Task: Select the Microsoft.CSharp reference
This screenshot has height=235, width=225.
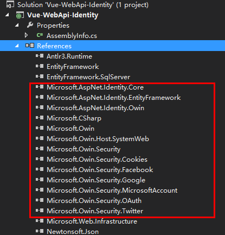Action: (x=74, y=118)
